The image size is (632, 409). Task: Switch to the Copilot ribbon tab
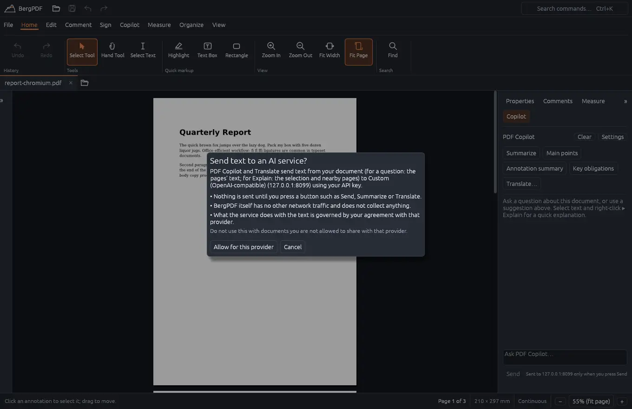point(130,25)
